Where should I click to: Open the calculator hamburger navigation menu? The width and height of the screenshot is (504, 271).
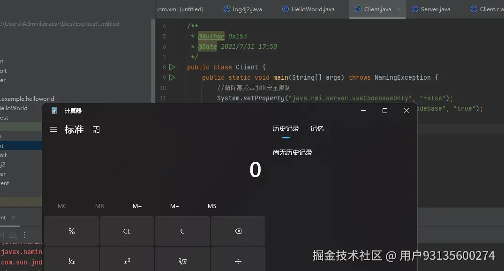click(x=53, y=129)
